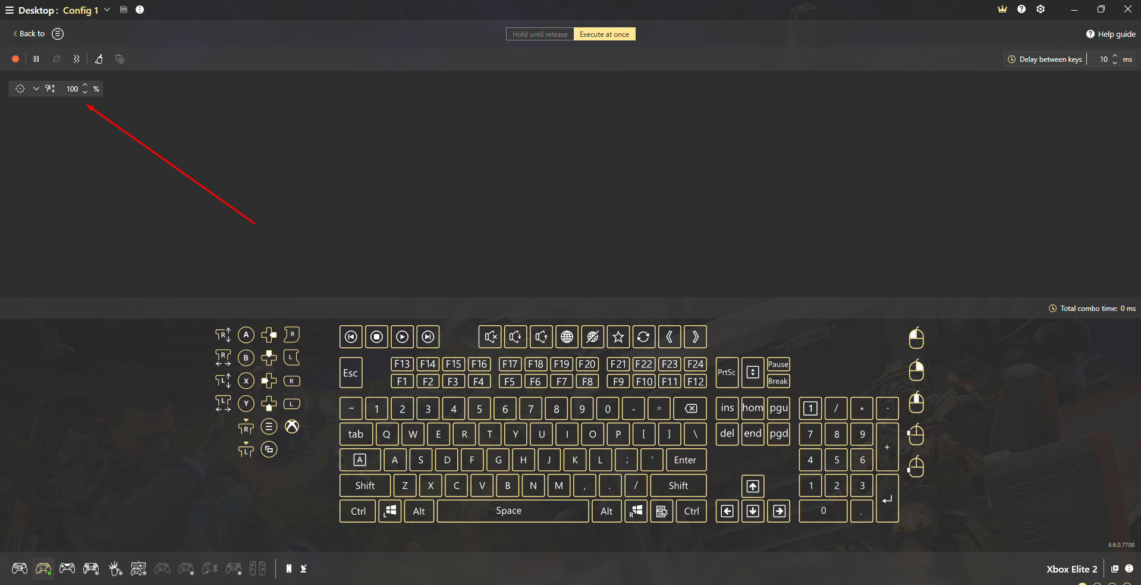The height and width of the screenshot is (585, 1141).
Task: Add a pause with the pause icon
Action: pos(36,59)
